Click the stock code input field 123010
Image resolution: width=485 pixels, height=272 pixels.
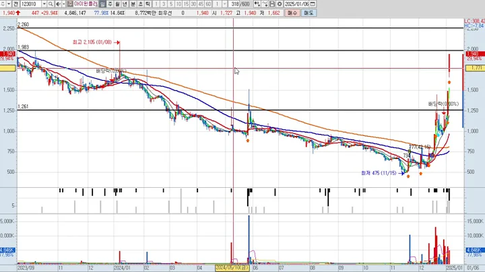point(31,4)
